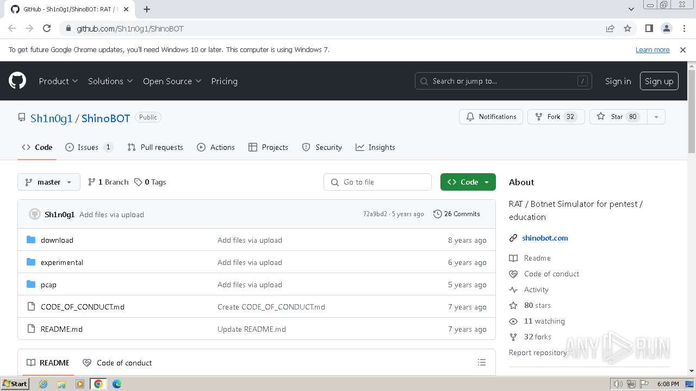Click the Sign up button
This screenshot has height=391, width=696.
click(x=659, y=81)
